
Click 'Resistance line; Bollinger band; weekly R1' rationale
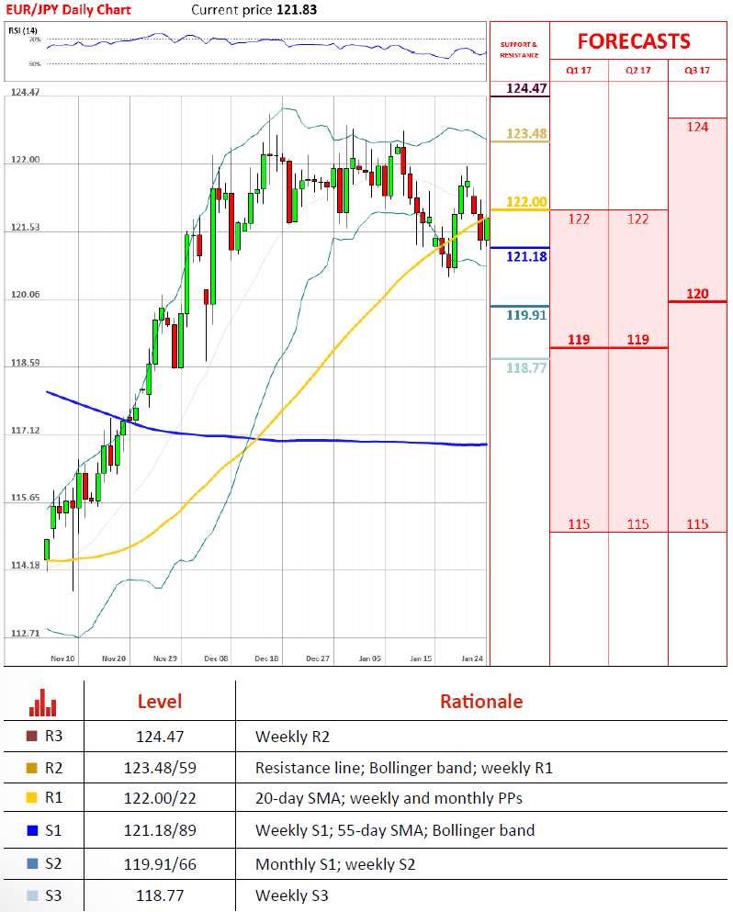pyautogui.click(x=404, y=769)
